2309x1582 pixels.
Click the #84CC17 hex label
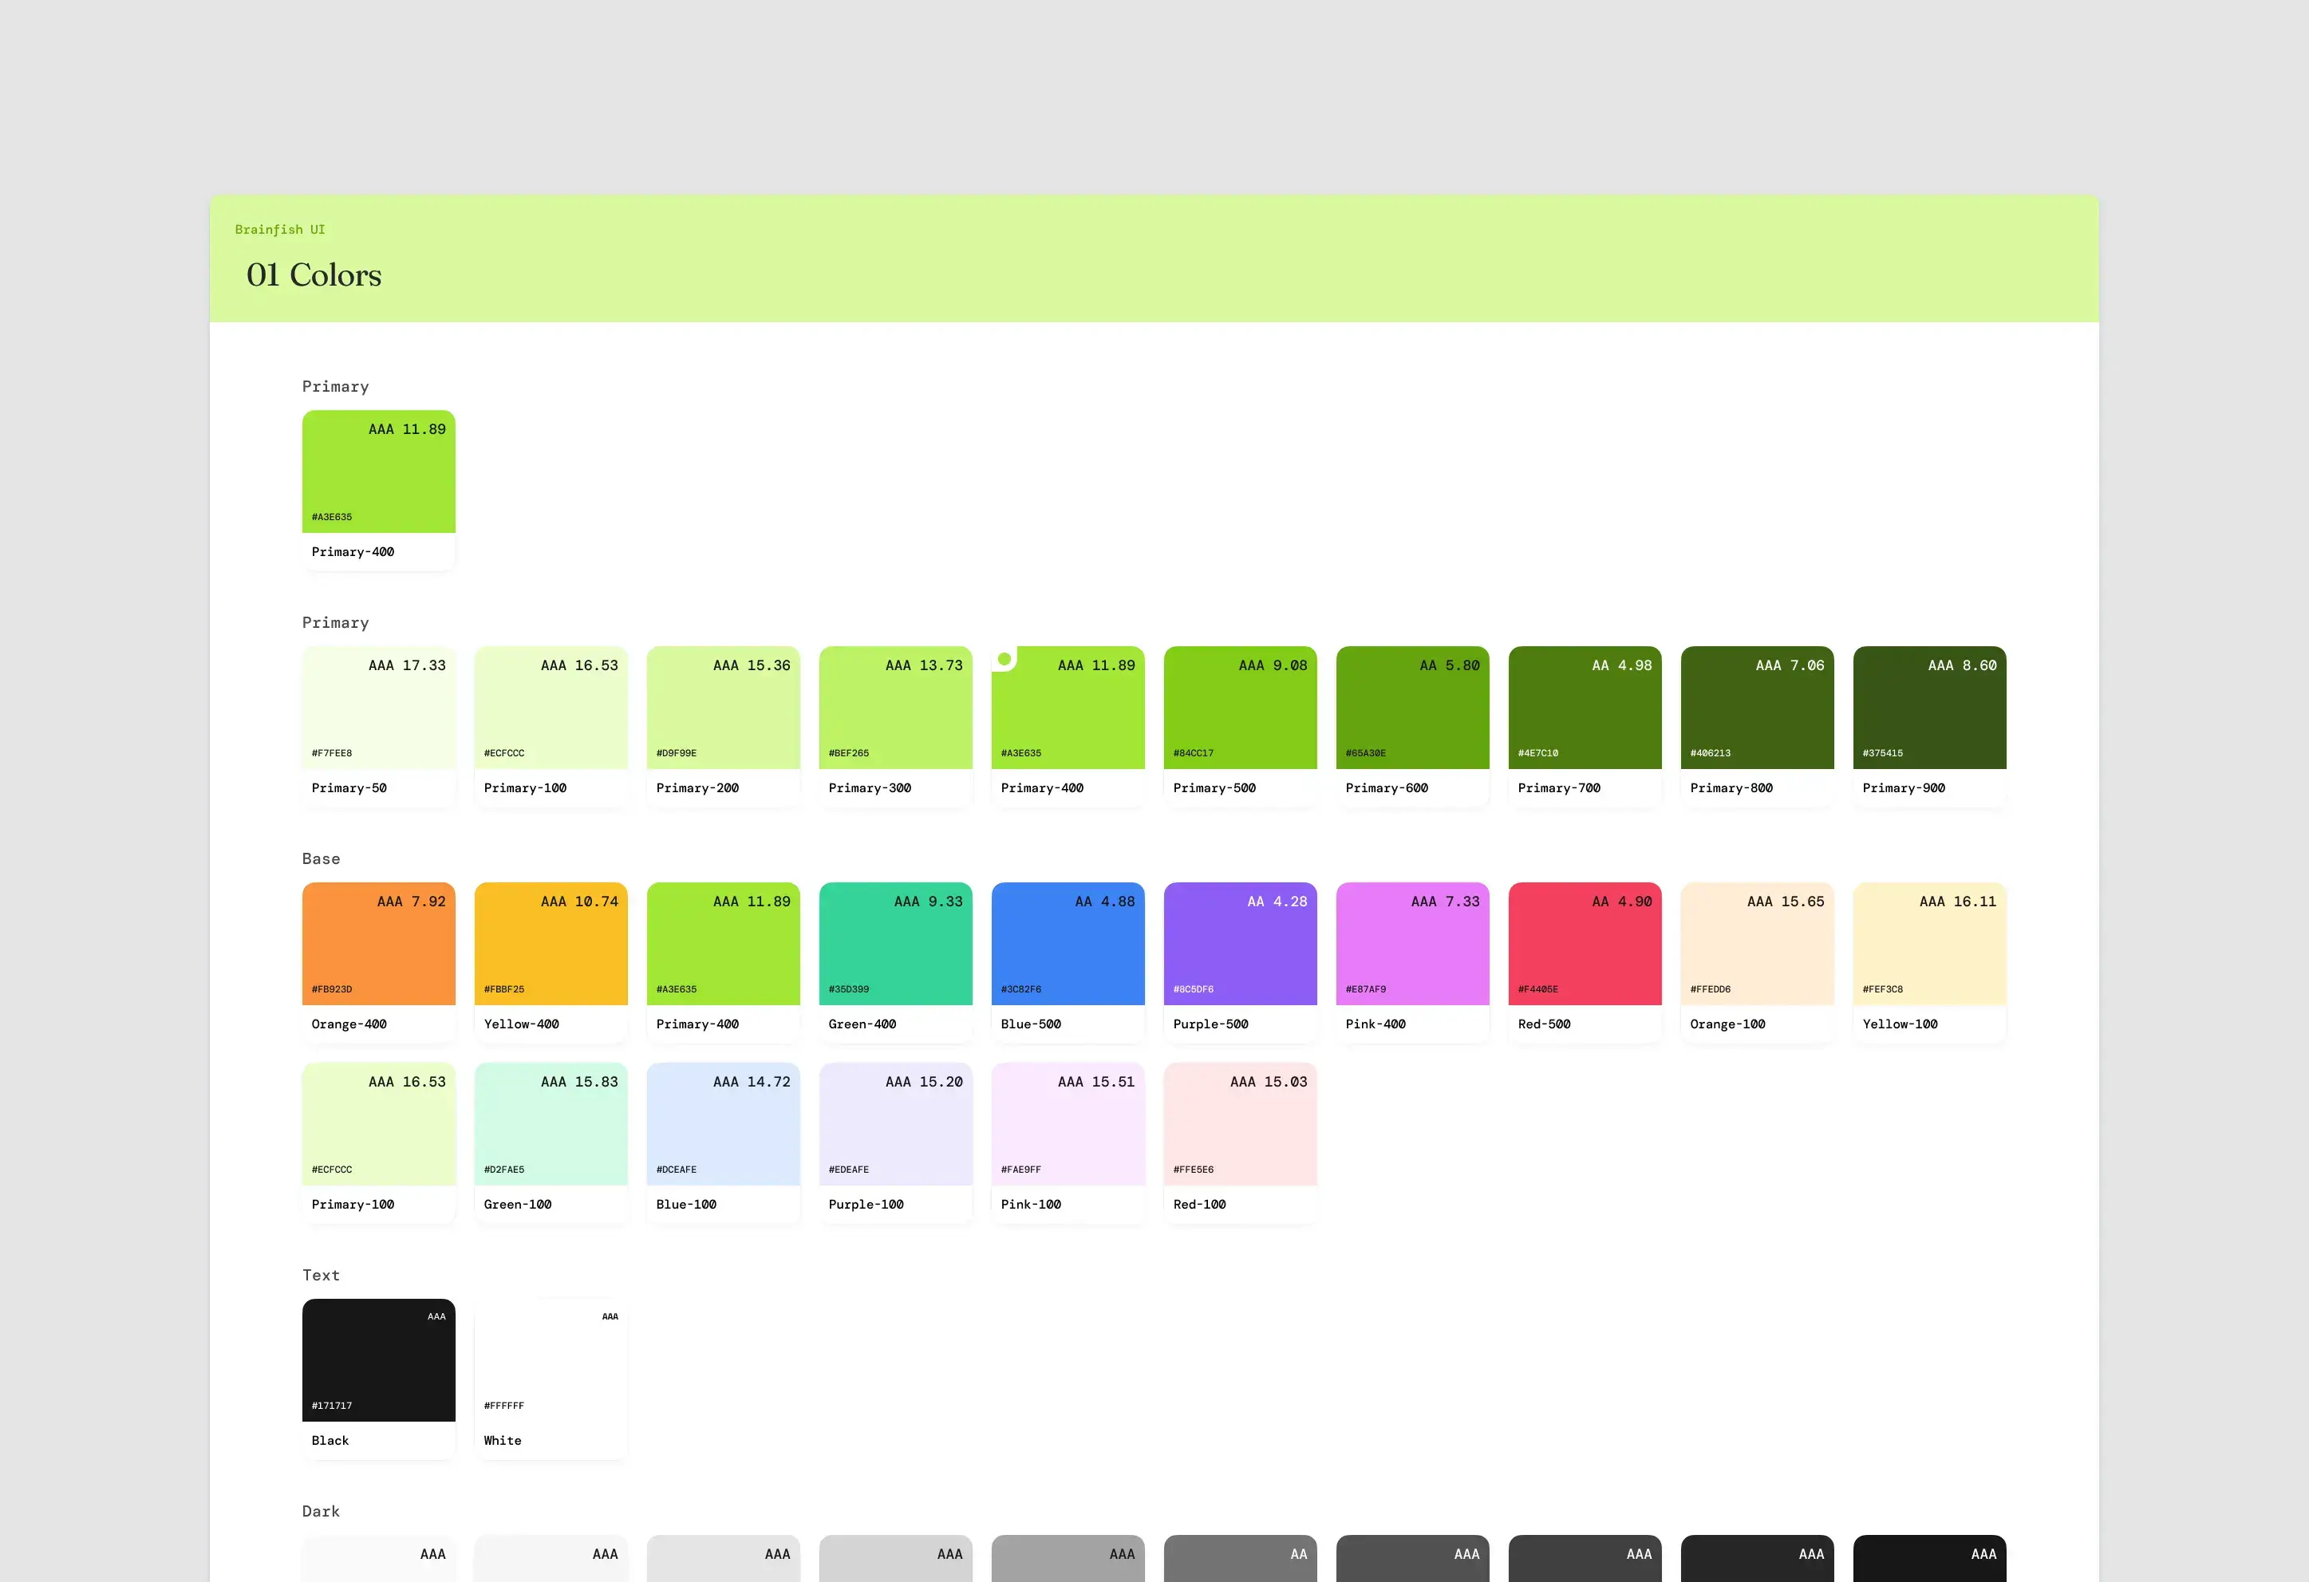pos(1194,753)
